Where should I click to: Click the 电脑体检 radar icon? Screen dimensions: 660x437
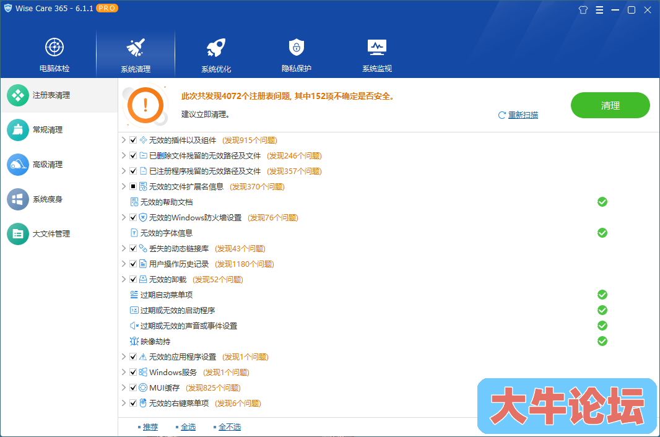pos(54,47)
